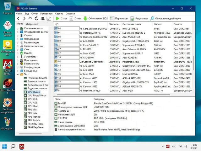Open Параметры in the toolbar
This screenshot has height=151, width=201.
pyautogui.click(x=119, y=19)
